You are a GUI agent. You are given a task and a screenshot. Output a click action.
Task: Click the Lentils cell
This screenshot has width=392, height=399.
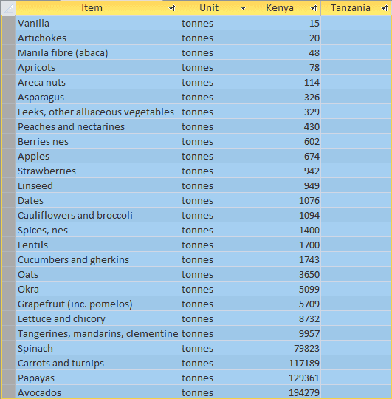pyautogui.click(x=97, y=245)
